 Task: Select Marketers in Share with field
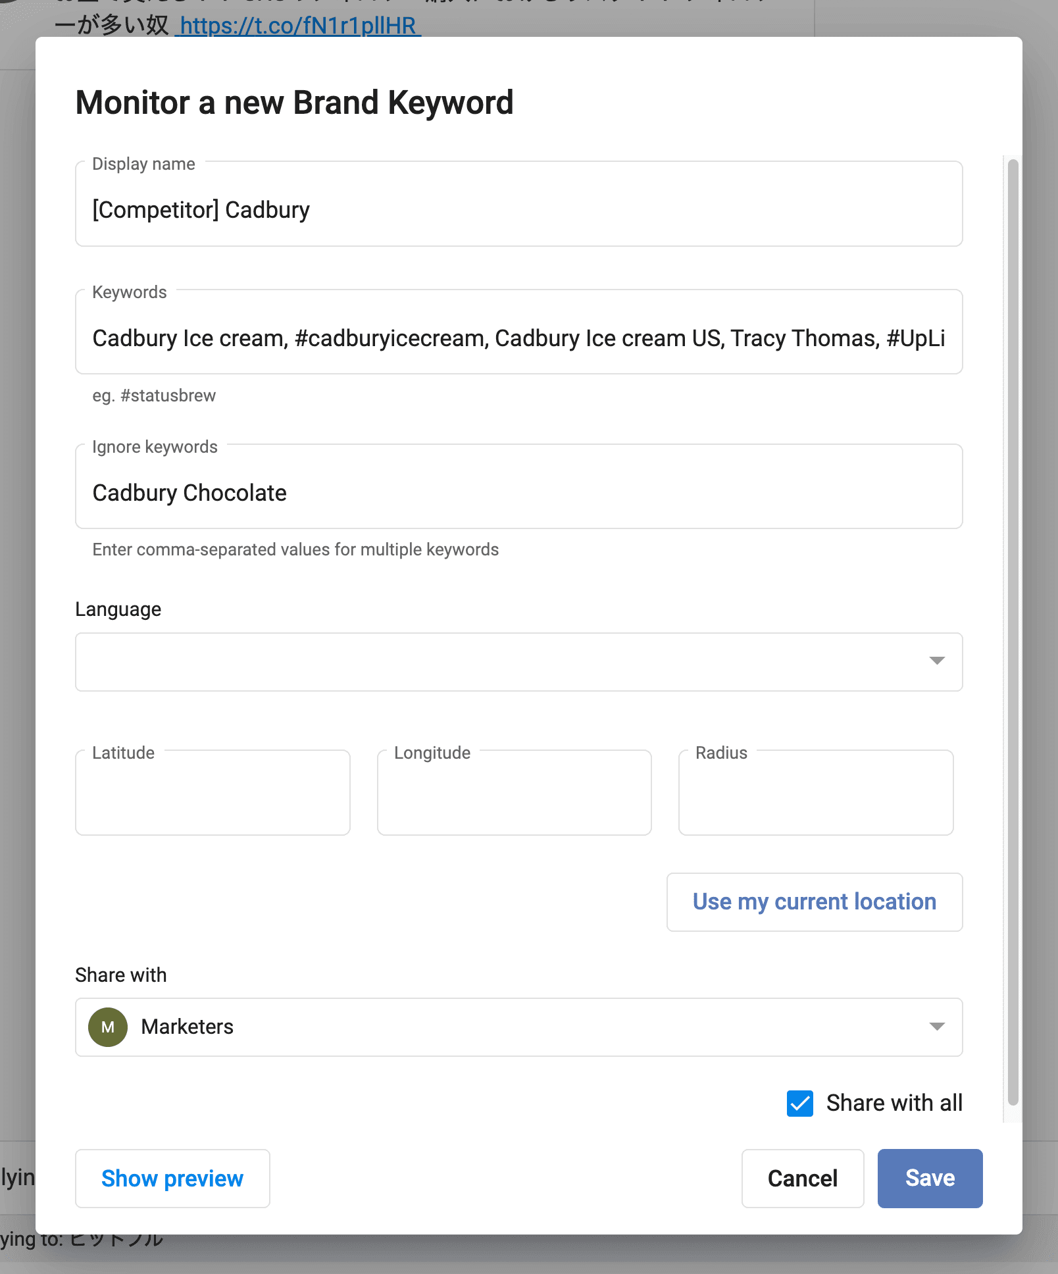tap(187, 1027)
